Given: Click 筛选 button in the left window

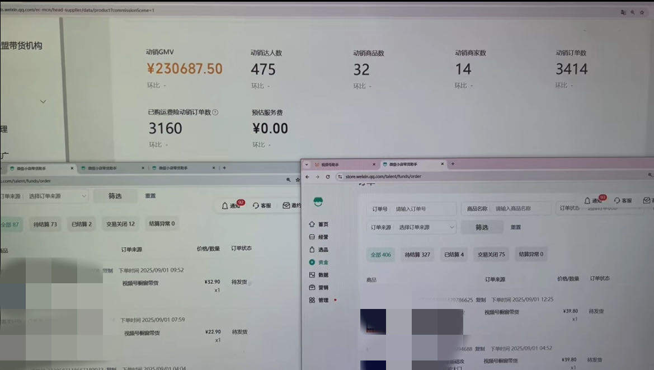Looking at the screenshot, I should 115,196.
